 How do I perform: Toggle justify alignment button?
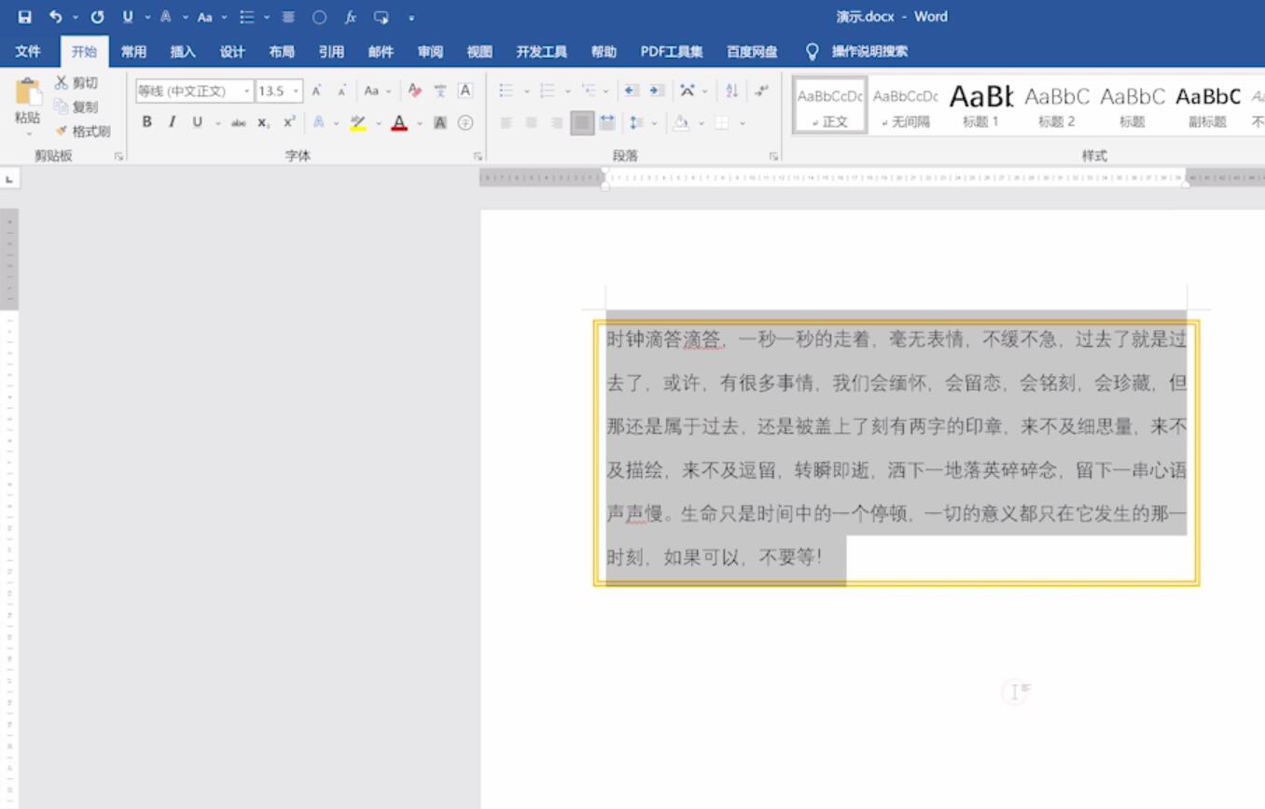pos(582,122)
